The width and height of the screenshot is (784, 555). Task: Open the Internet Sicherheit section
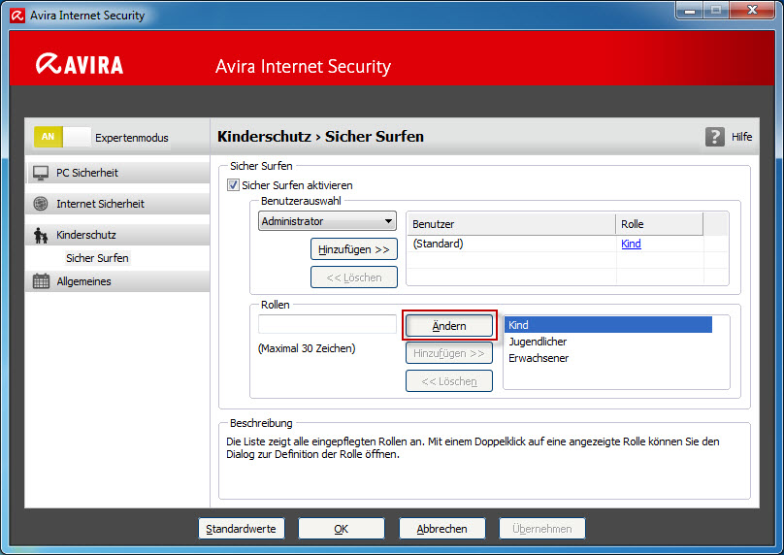[x=117, y=204]
